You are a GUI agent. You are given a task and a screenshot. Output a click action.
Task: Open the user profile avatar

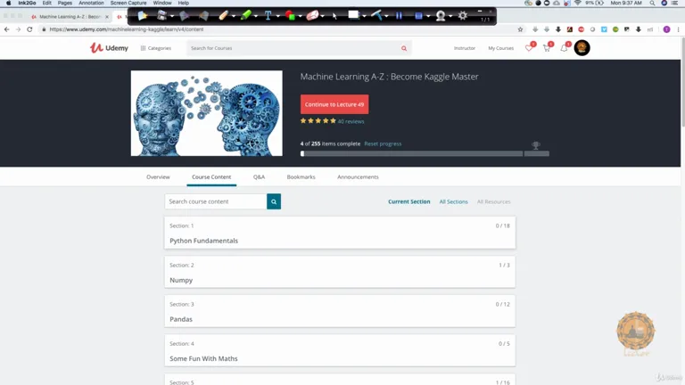[582, 47]
